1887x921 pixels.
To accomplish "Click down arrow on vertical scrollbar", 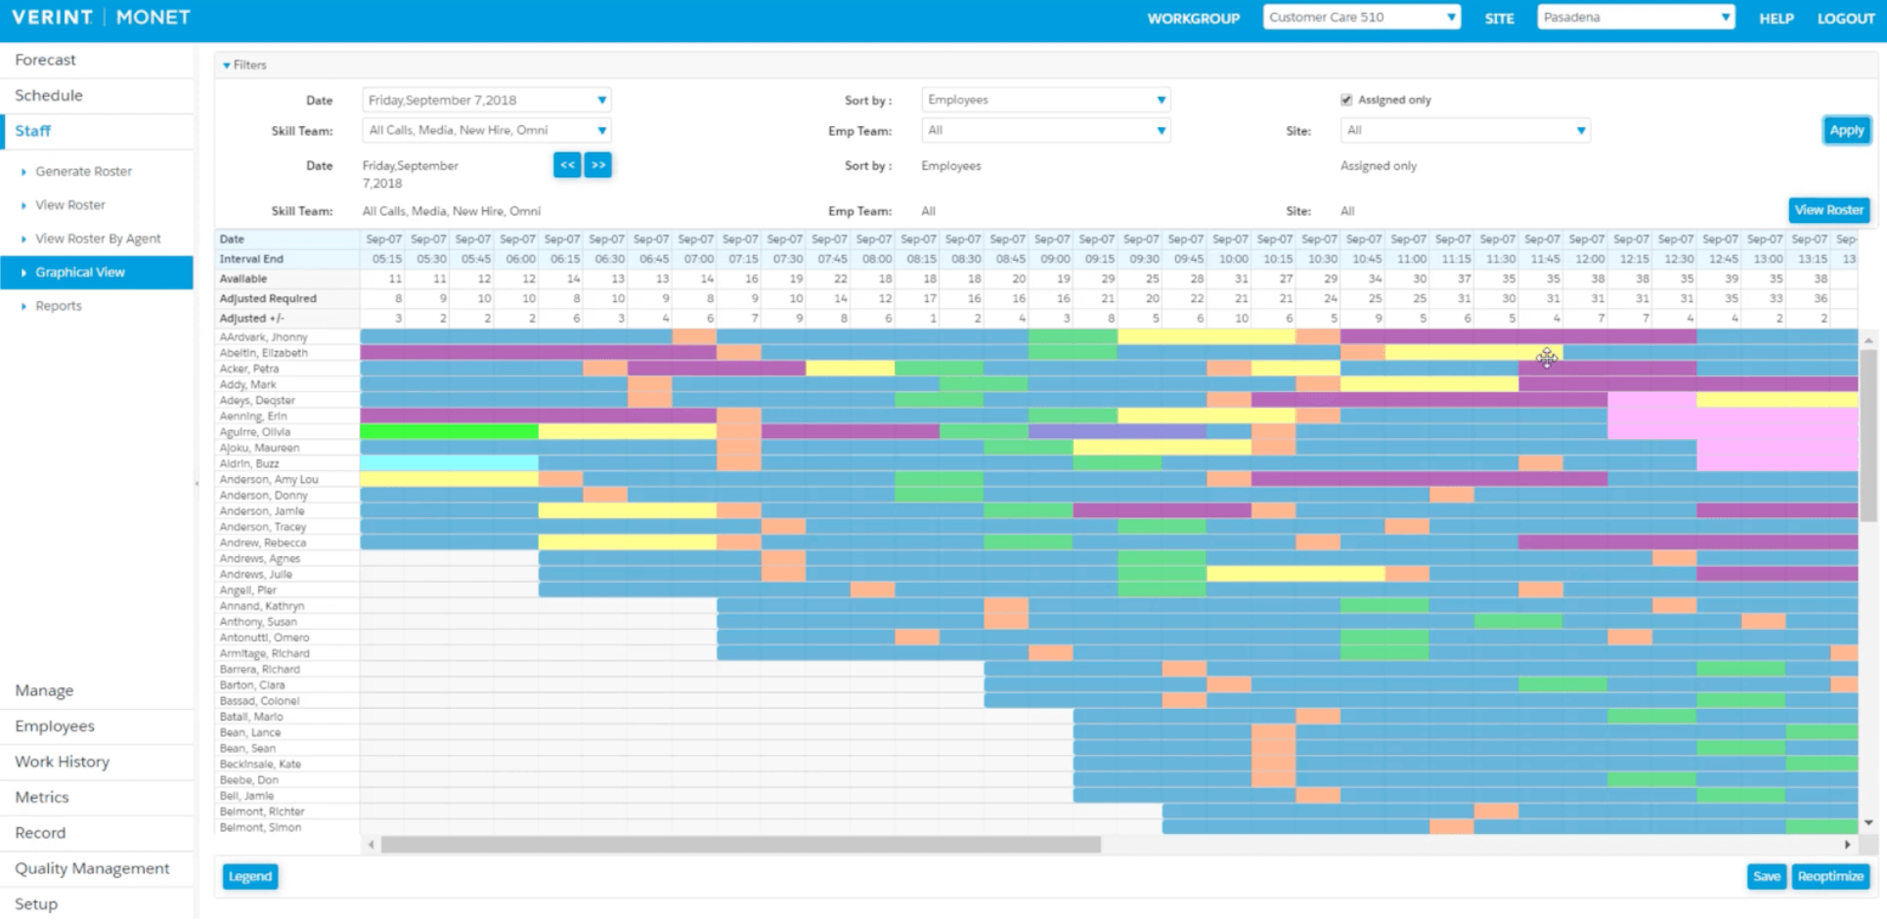I will click(x=1868, y=823).
